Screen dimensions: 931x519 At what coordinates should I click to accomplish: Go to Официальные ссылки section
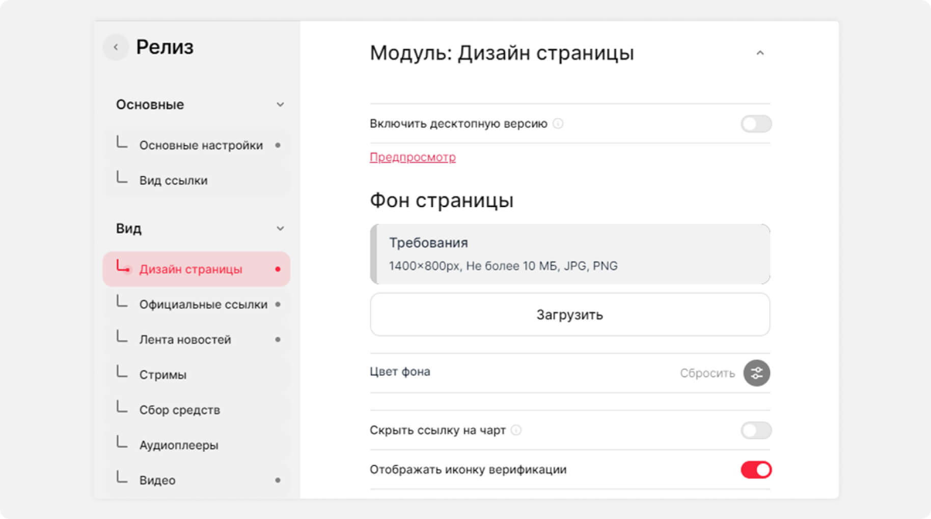[203, 305]
